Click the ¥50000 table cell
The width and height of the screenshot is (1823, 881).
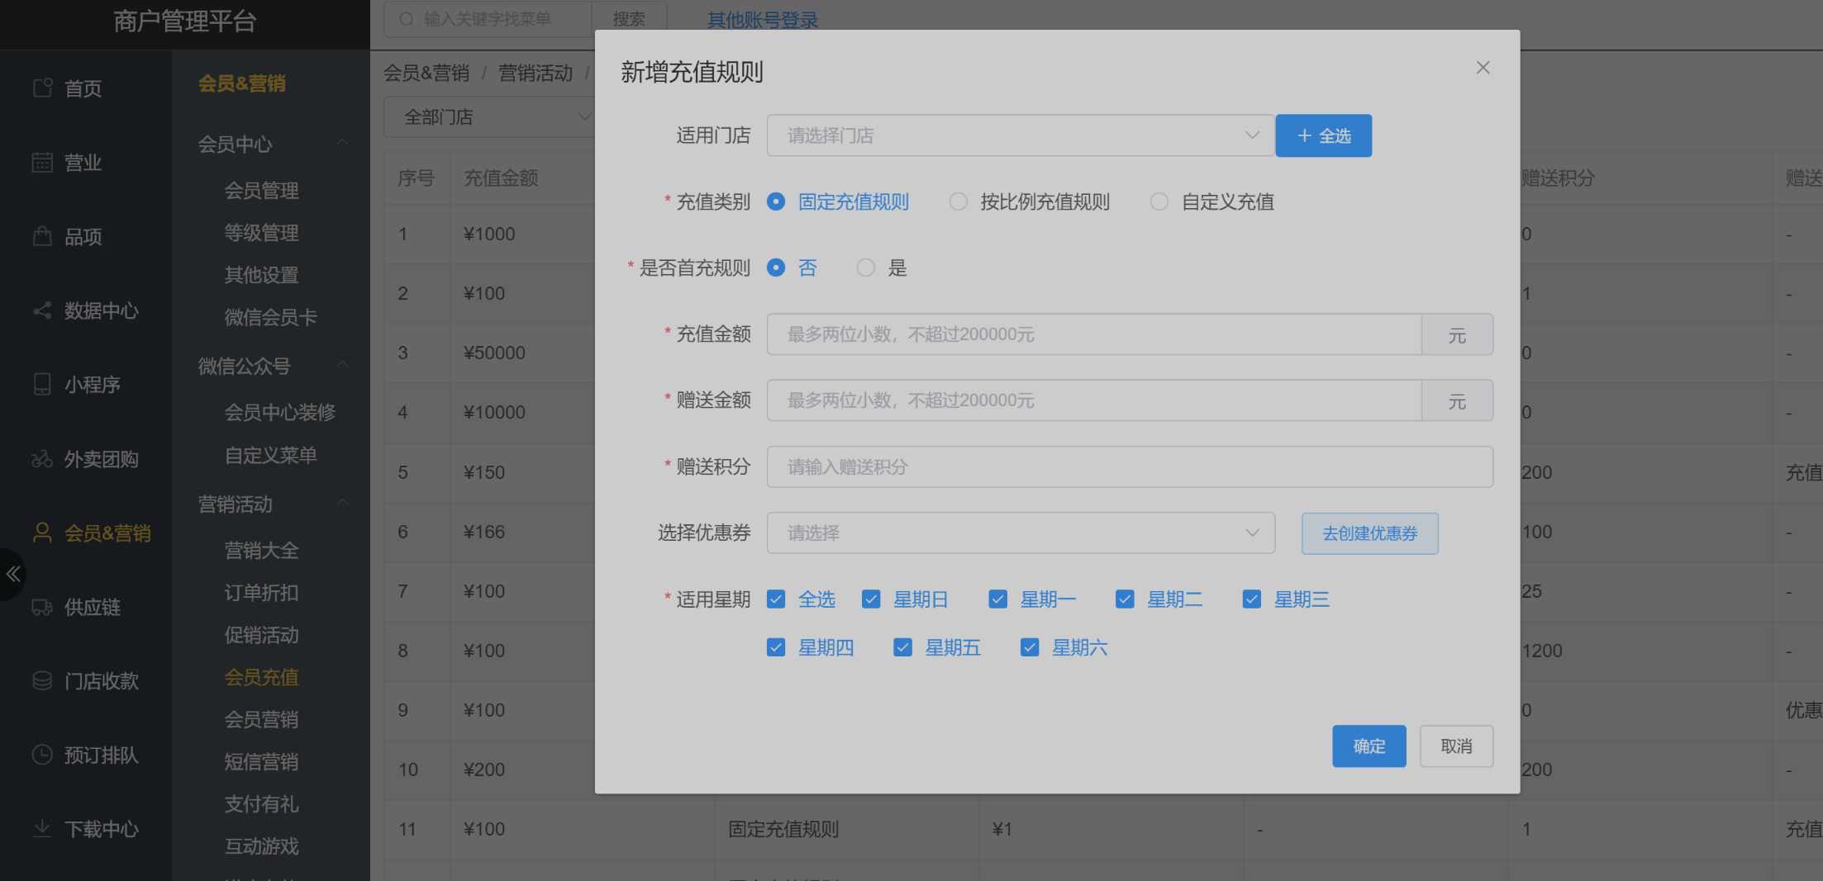[494, 353]
